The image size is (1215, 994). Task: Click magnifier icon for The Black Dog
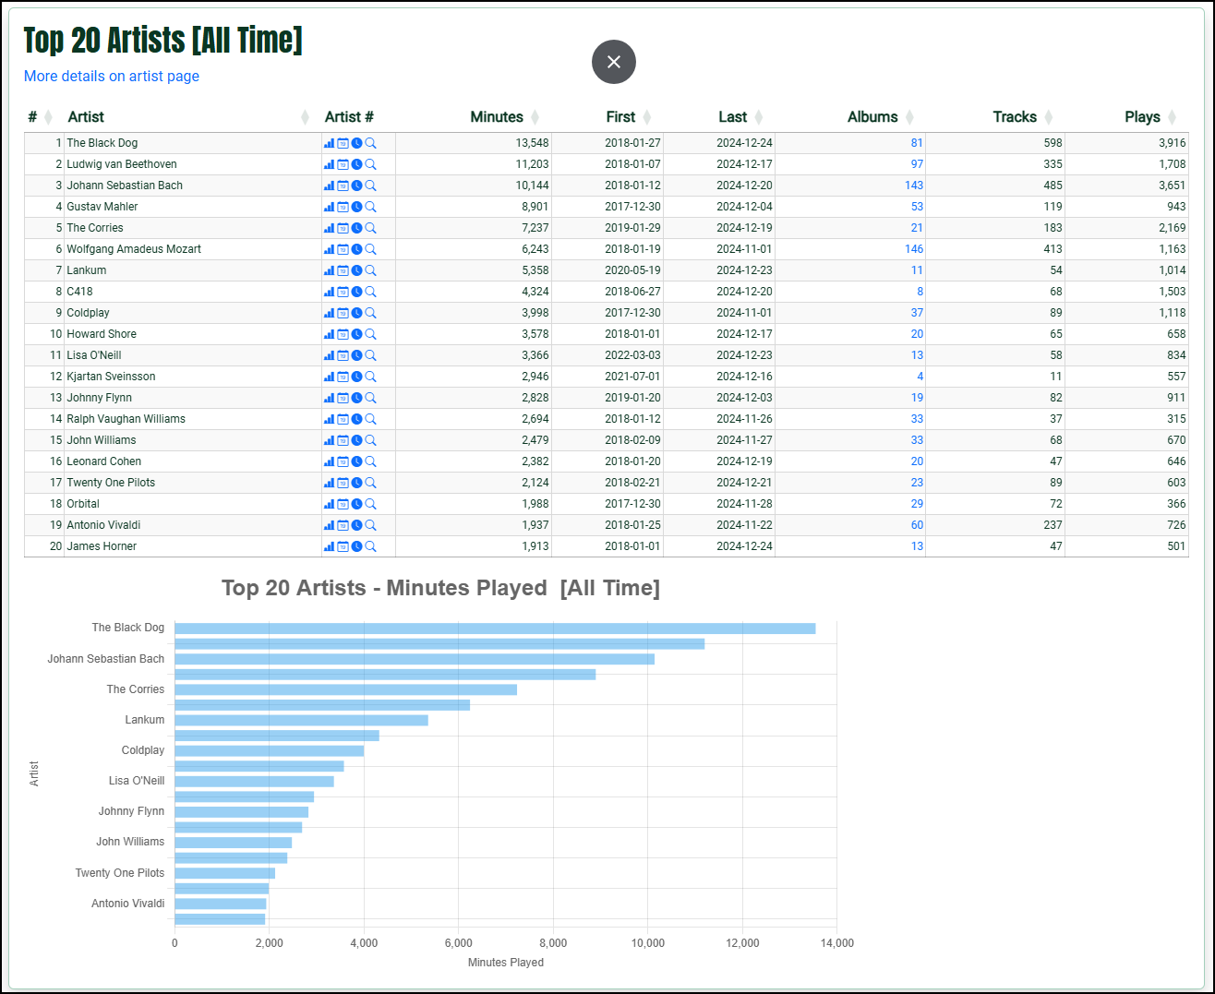point(370,143)
